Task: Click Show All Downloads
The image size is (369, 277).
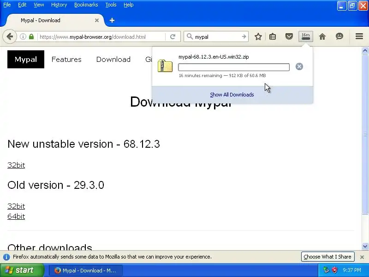Action: pyautogui.click(x=232, y=95)
